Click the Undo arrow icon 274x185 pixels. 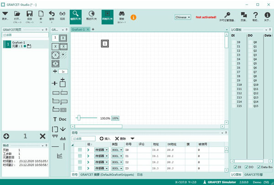point(51,15)
